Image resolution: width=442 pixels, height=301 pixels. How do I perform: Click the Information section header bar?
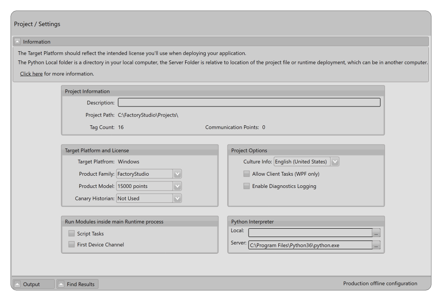click(x=219, y=42)
